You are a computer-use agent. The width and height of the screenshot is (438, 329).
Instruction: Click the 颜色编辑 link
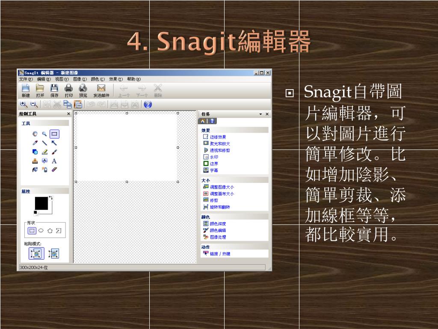coord(218,230)
